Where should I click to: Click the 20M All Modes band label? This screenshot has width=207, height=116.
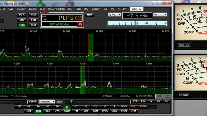[x=59, y=24]
